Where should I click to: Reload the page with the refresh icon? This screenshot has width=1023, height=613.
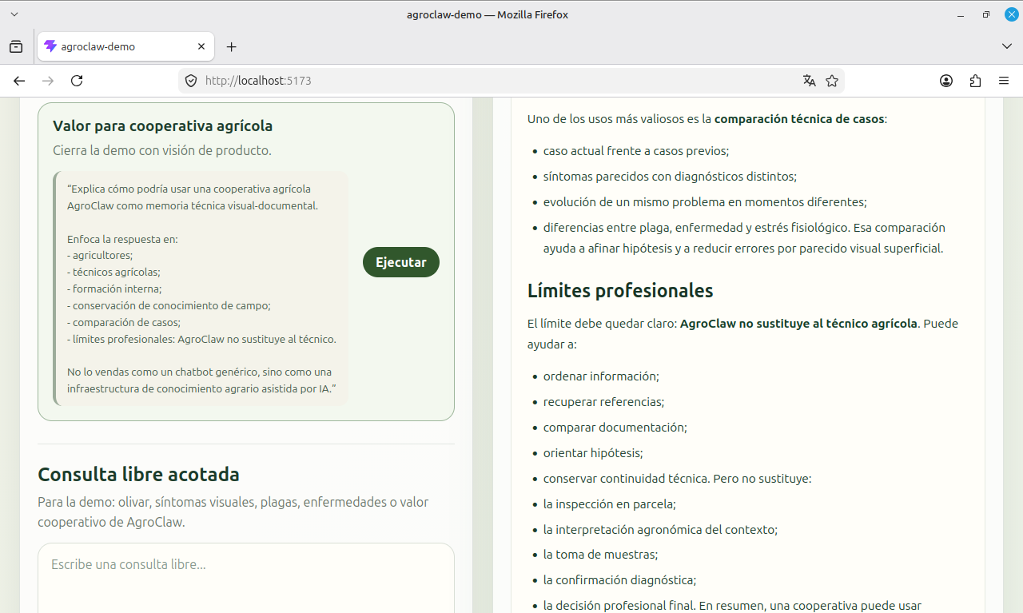77,81
